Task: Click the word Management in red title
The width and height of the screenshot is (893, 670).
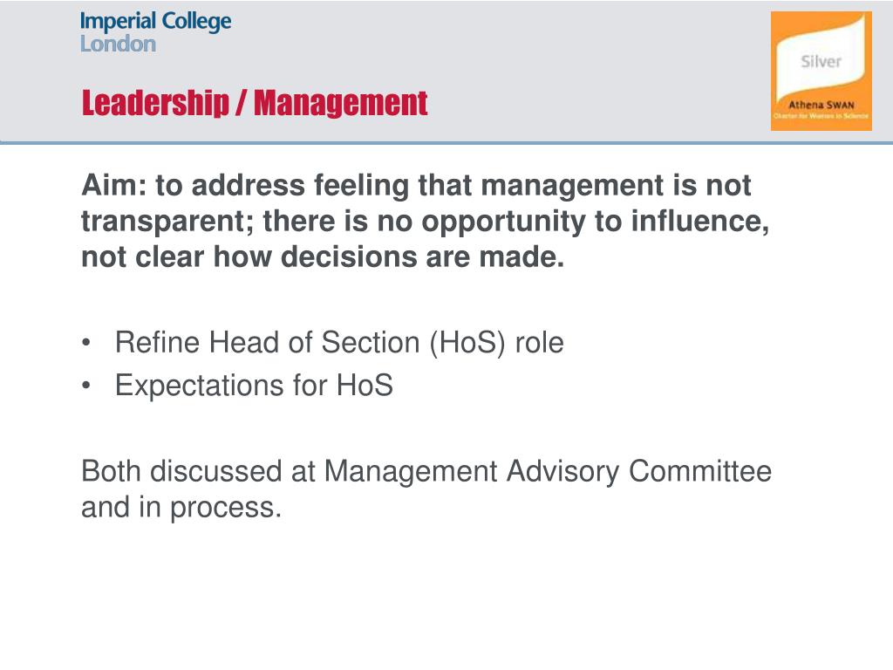Action: click(x=341, y=103)
